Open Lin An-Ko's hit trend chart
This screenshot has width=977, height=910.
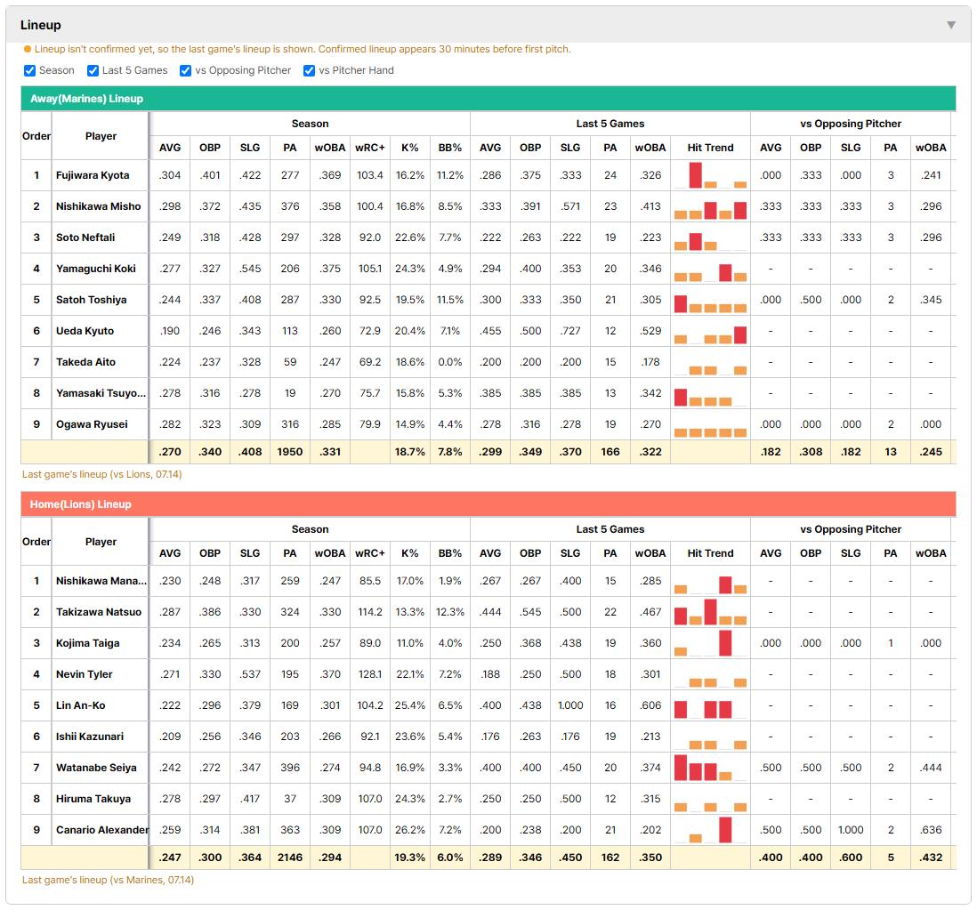click(x=710, y=705)
